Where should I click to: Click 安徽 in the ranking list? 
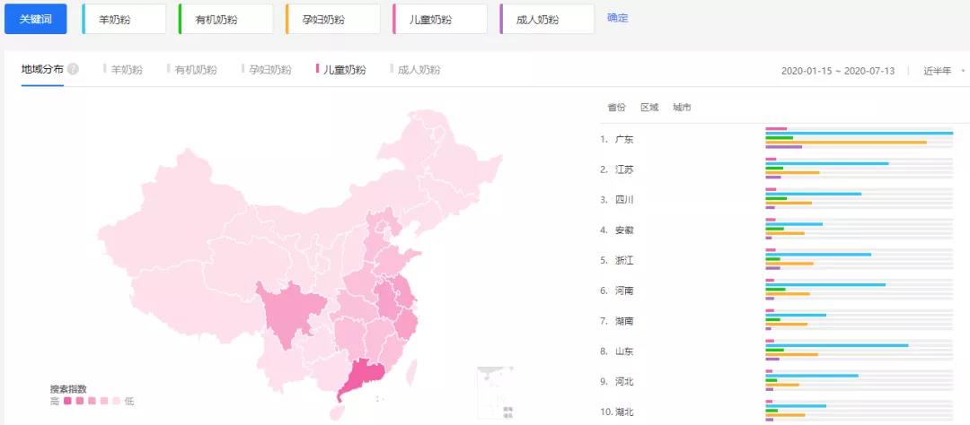tap(624, 230)
